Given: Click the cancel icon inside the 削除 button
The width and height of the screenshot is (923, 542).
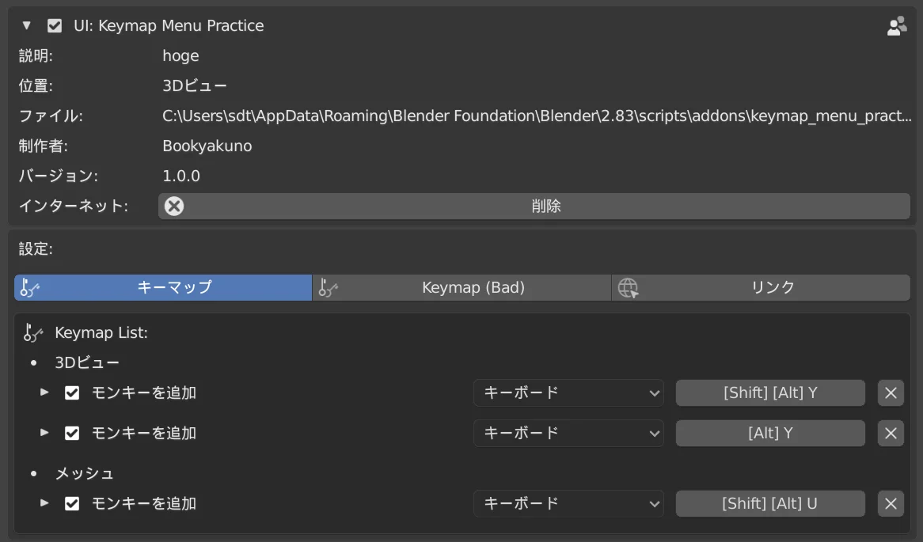Looking at the screenshot, I should [x=173, y=206].
